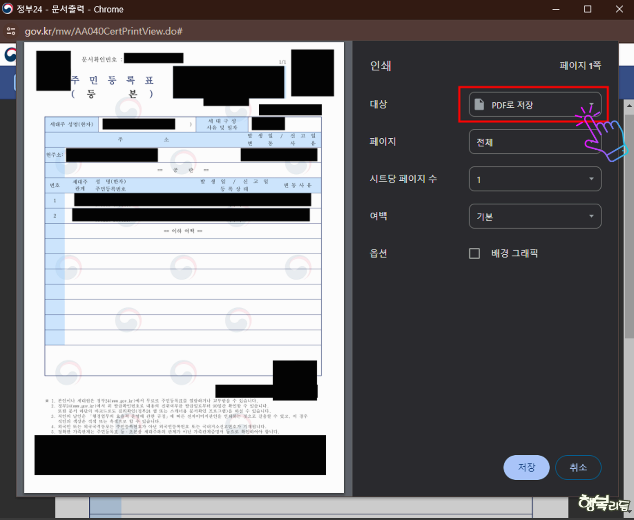The height and width of the screenshot is (520, 634).
Task: Click the 여백 label
Action: coord(378,216)
